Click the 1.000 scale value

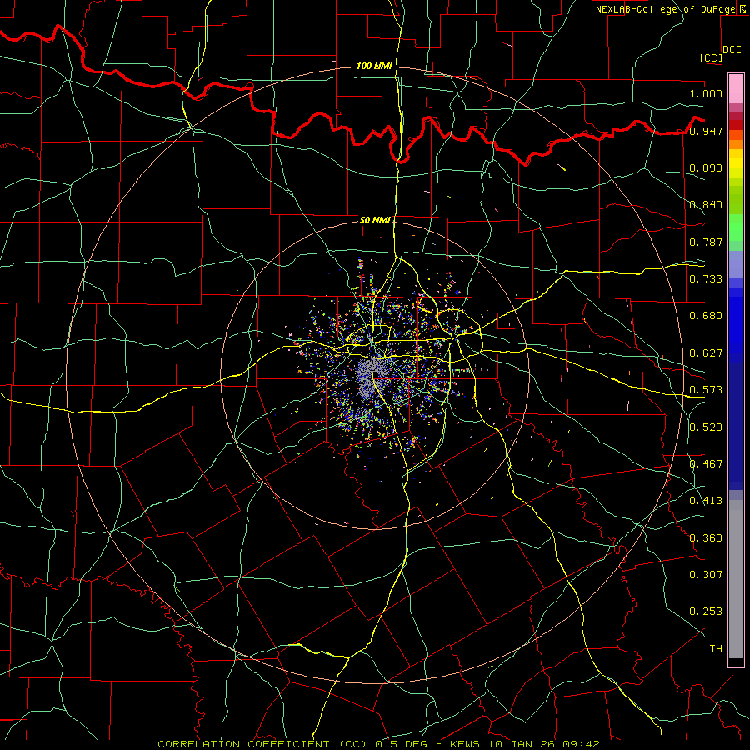706,93
